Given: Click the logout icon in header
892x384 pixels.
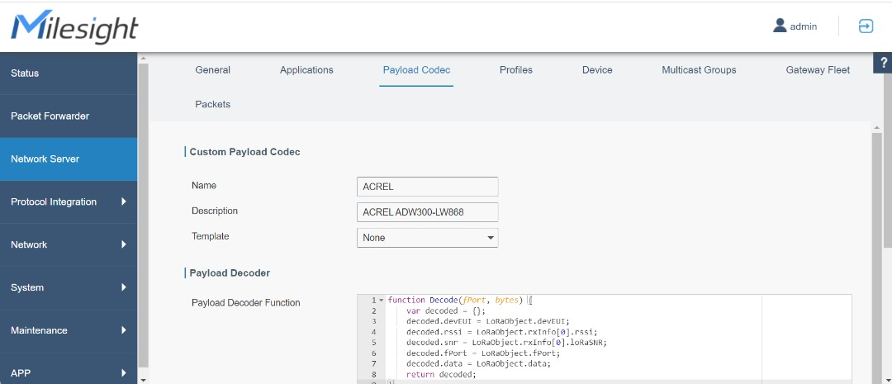Looking at the screenshot, I should (866, 26).
